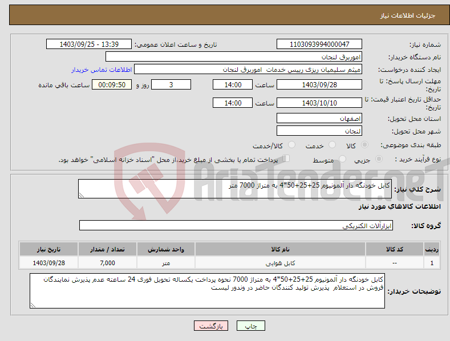Open buyer contact information link

click(x=102, y=70)
